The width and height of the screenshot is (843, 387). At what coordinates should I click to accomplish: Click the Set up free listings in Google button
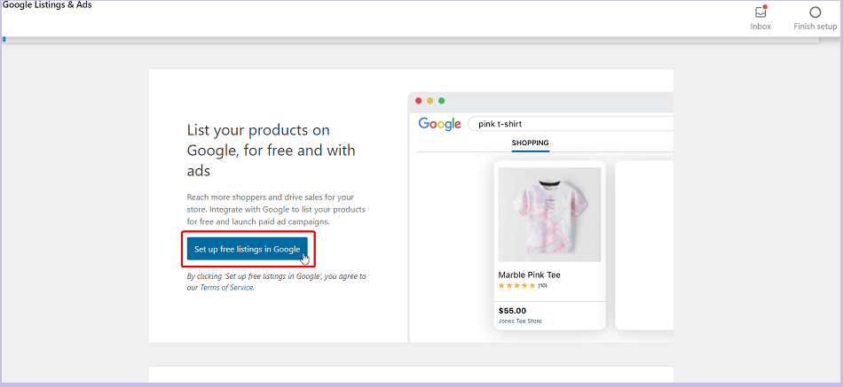(x=248, y=249)
